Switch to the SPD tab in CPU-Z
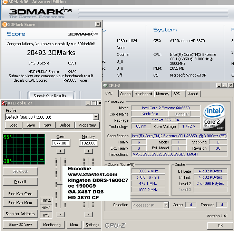 coord(178,94)
